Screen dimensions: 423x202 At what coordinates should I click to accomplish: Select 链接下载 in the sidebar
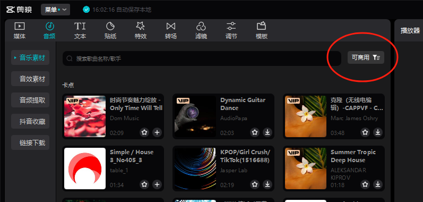pos(30,142)
